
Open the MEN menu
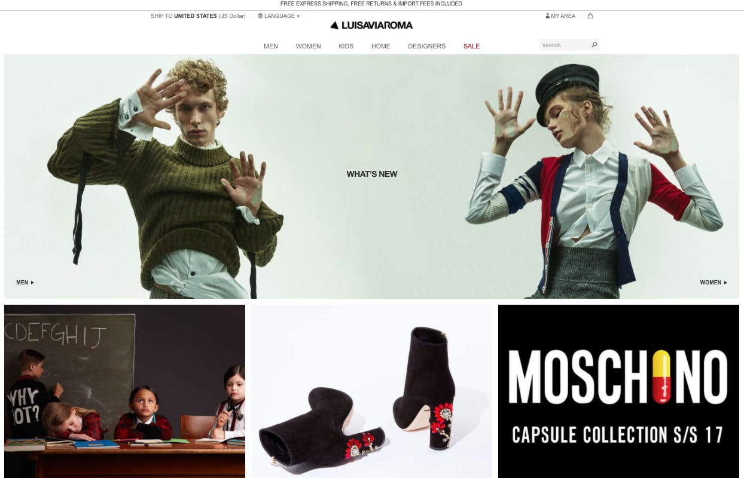271,46
